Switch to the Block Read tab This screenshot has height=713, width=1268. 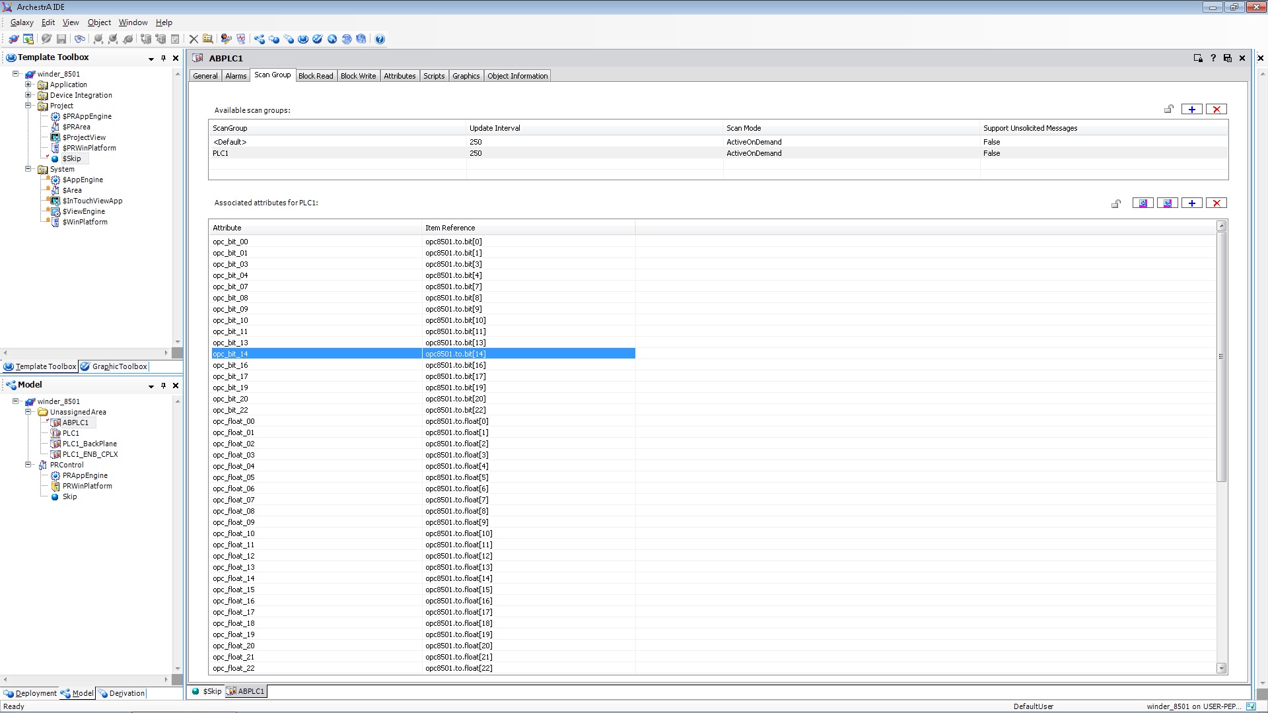316,76
